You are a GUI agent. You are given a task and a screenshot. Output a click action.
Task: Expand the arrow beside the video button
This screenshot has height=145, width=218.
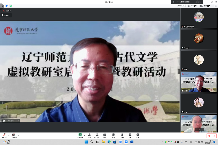pyautogui.click(x=18, y=135)
